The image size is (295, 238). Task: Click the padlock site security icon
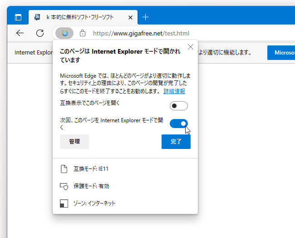pos(83,33)
